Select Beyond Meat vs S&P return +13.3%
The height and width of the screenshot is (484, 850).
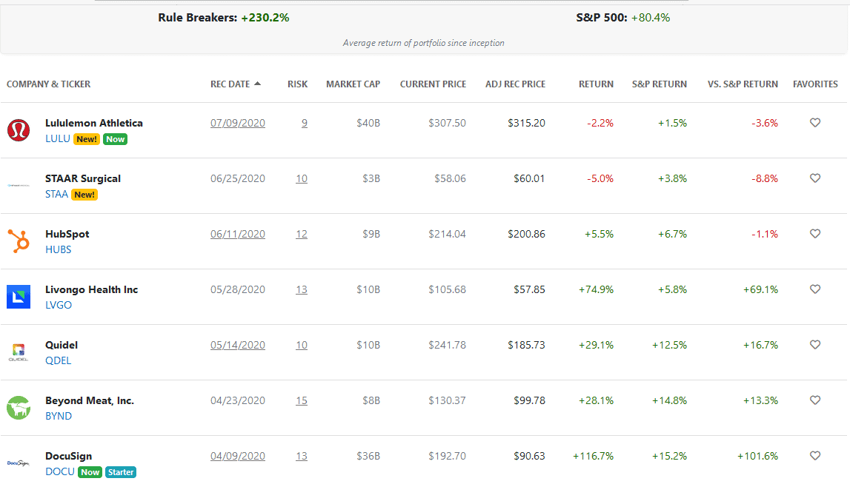(760, 400)
